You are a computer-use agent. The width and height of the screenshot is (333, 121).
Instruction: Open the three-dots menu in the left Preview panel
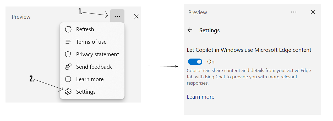pyautogui.click(x=117, y=16)
